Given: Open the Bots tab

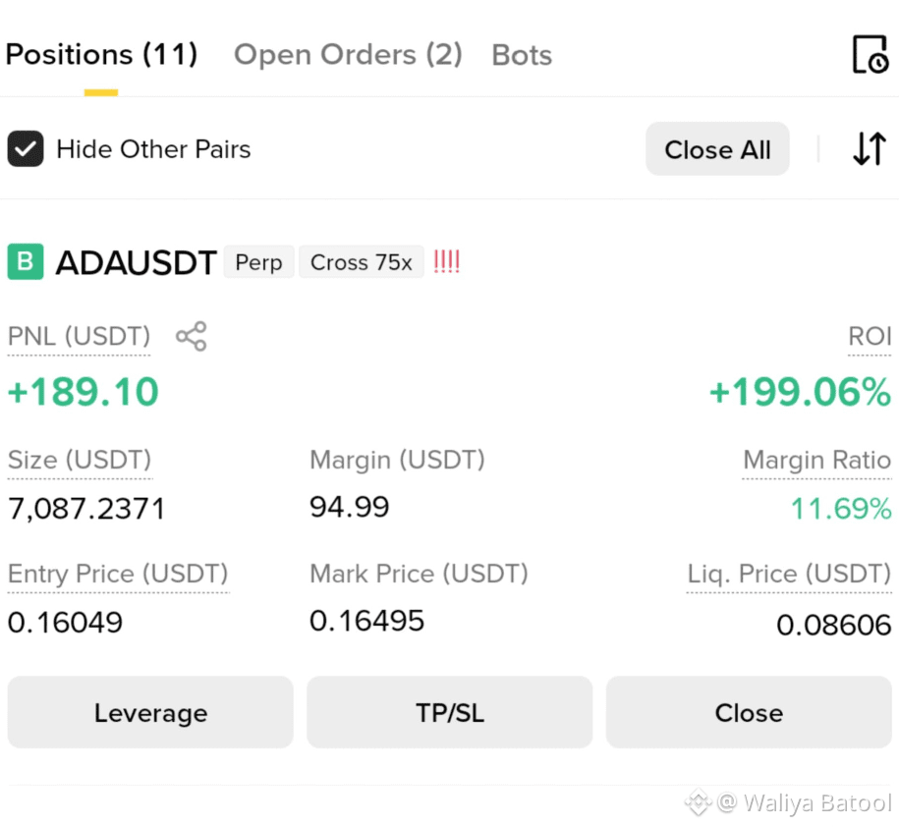Looking at the screenshot, I should [522, 55].
